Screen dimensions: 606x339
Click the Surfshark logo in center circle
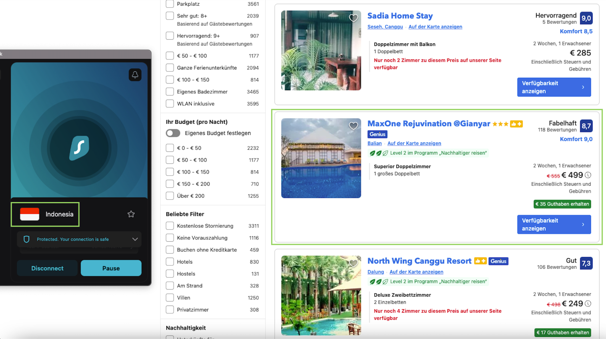coord(79,148)
